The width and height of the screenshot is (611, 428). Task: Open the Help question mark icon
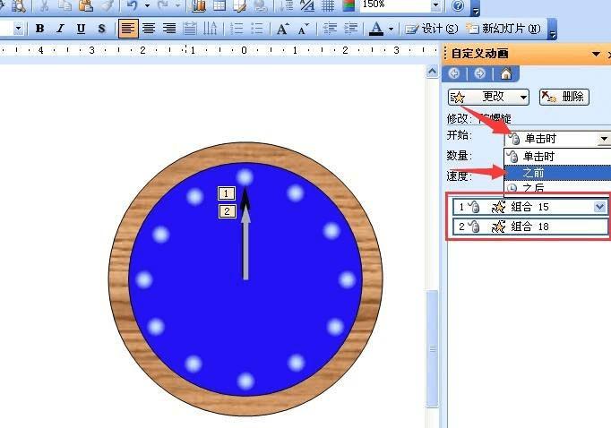459,5
